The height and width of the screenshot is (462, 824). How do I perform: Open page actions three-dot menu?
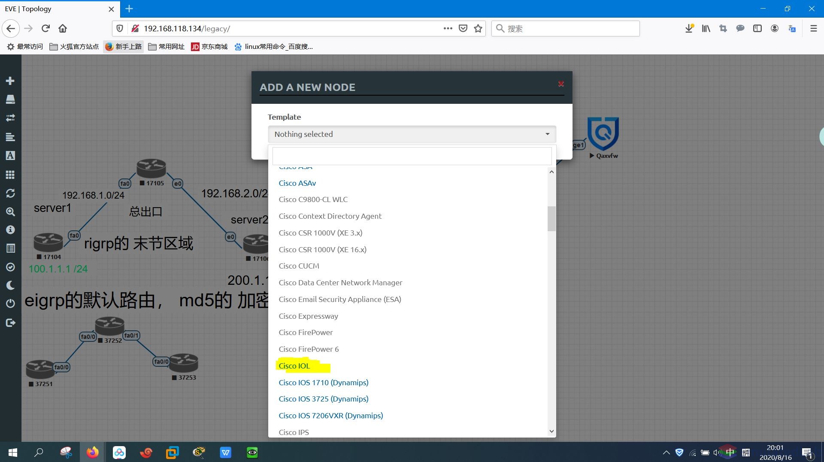[x=448, y=29]
